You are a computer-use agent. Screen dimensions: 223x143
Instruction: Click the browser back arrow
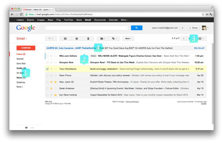coord(12,14)
